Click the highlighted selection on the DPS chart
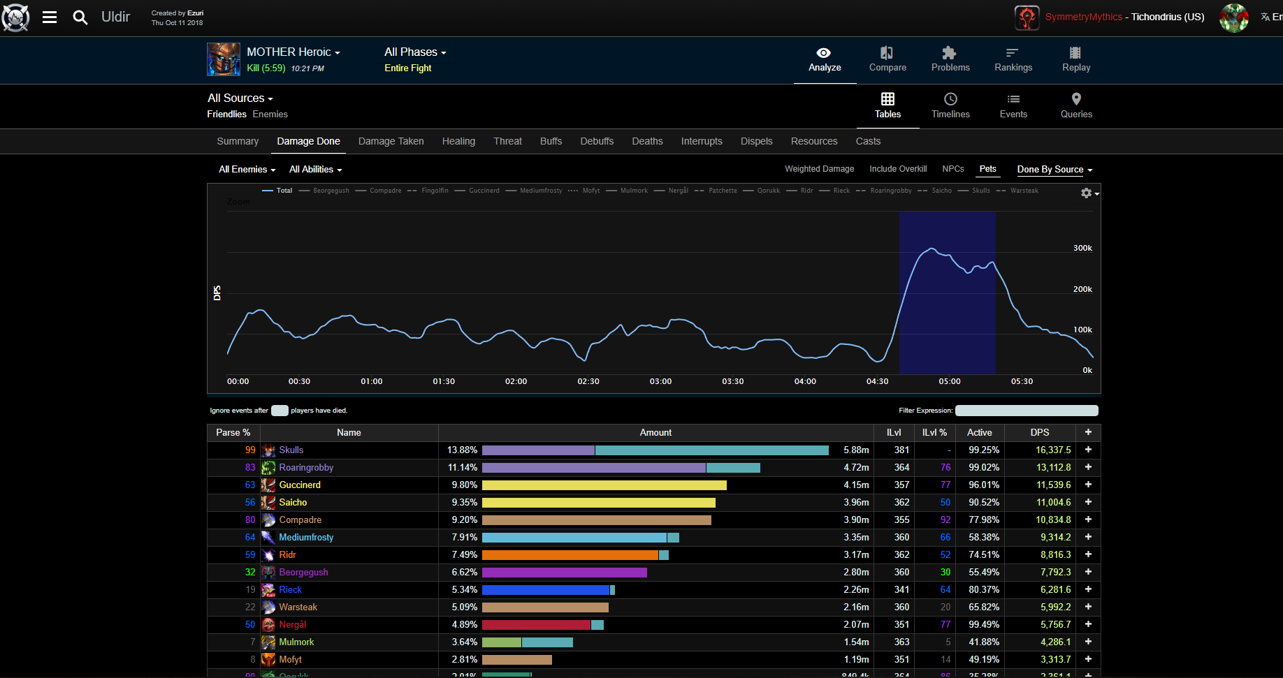 948,293
